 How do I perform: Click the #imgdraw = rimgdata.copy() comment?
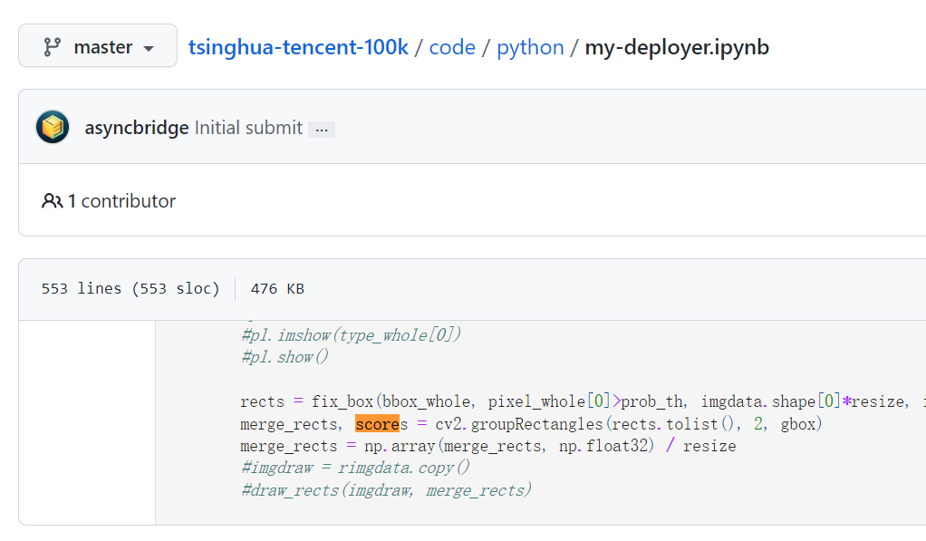tap(355, 468)
